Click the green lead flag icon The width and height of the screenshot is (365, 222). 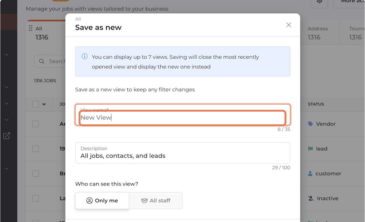point(310,149)
